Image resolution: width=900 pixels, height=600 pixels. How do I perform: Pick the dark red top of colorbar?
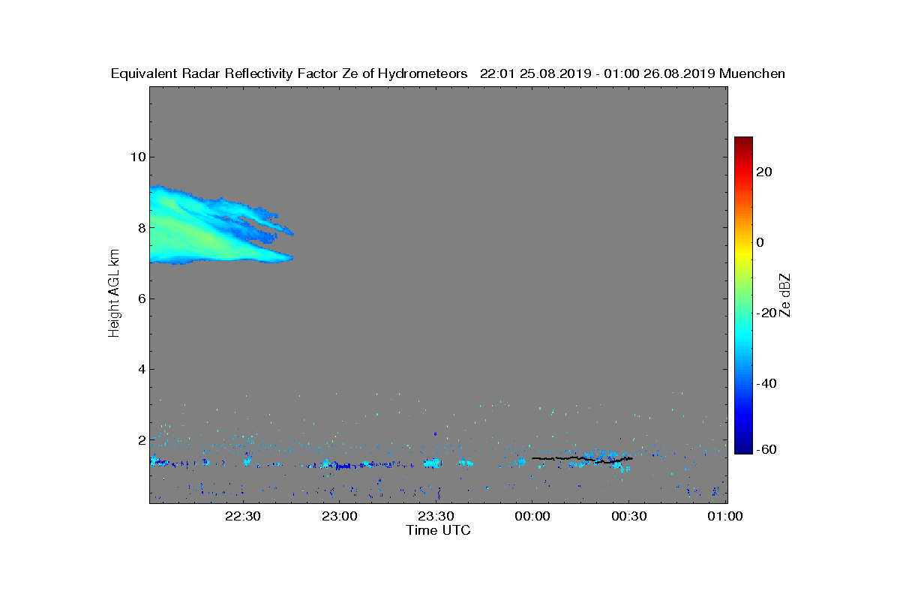pyautogui.click(x=743, y=141)
